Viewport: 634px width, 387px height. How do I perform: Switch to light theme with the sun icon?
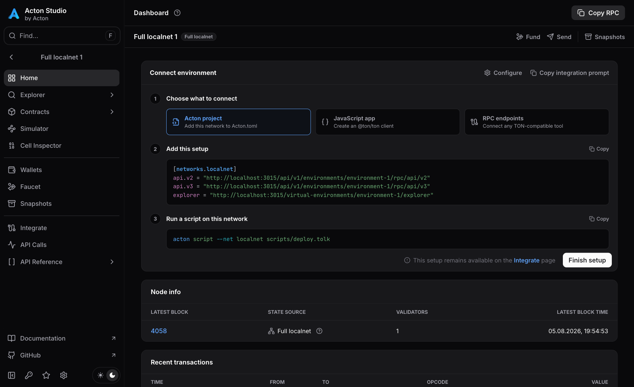(x=100, y=375)
